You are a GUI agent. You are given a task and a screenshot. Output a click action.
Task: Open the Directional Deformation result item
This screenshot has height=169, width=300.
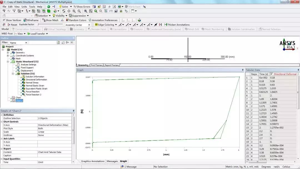[x=36, y=80]
